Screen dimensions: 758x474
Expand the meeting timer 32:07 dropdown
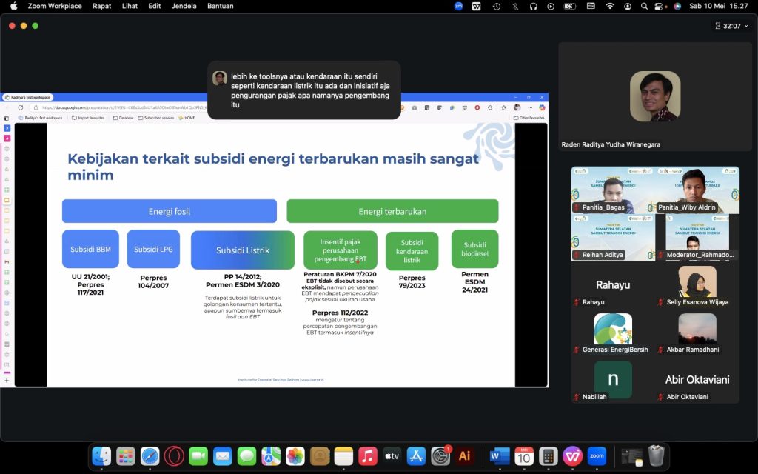tap(727, 26)
